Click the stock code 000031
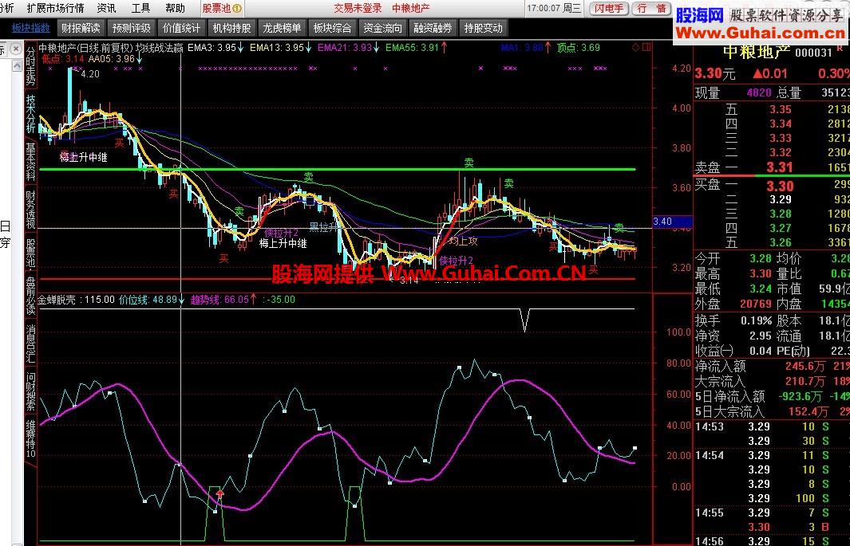 click(813, 53)
